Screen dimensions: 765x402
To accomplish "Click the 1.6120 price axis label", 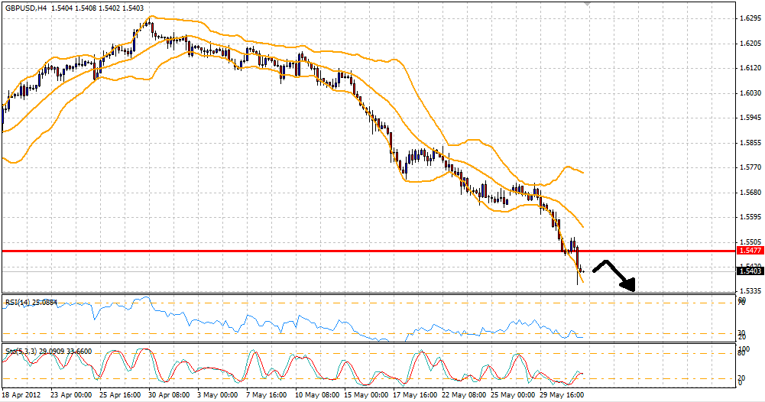I will click(x=750, y=68).
